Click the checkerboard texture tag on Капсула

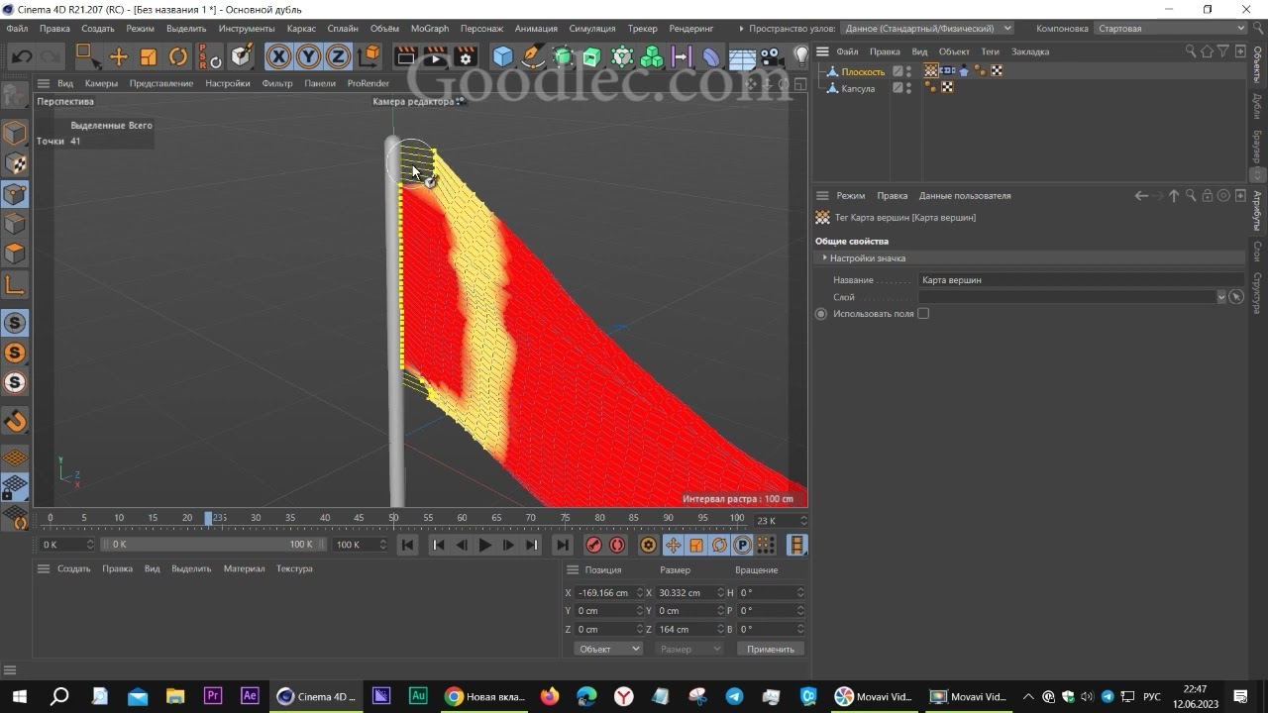pos(947,87)
